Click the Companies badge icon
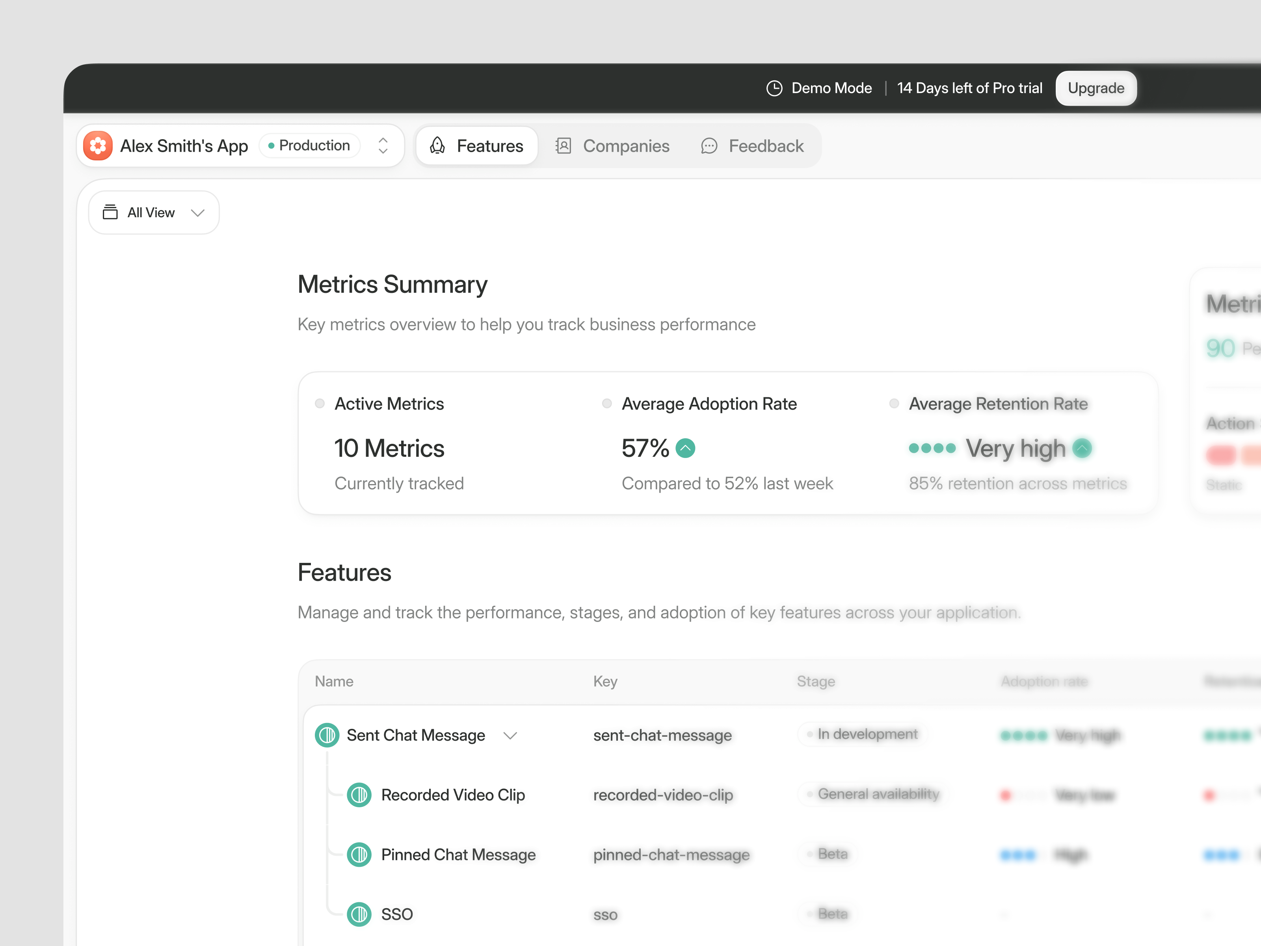This screenshot has height=946, width=1261. click(x=563, y=145)
